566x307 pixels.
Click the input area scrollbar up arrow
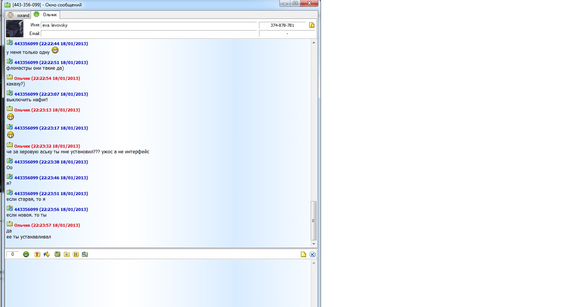314,263
